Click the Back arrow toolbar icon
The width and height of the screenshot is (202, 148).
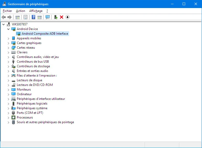coord(4,17)
